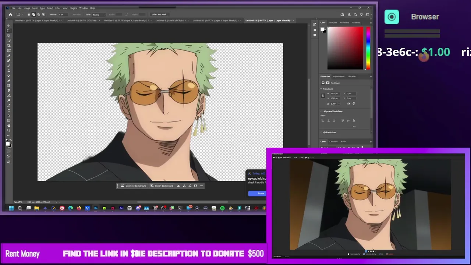
Task: Collapse the Align and Distribute section
Action: click(x=321, y=111)
